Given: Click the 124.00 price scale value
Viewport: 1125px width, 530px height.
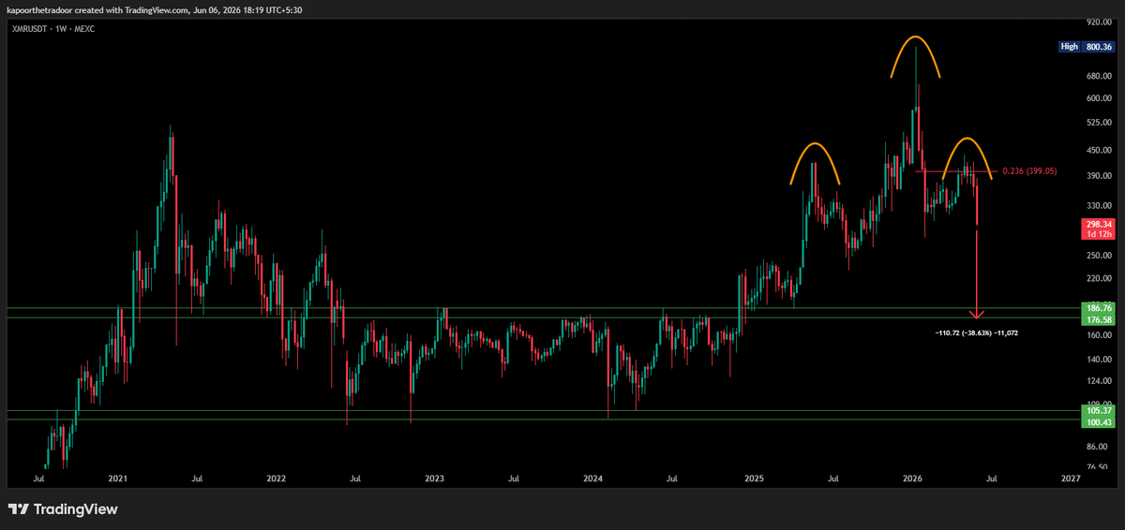Looking at the screenshot, I should (x=1098, y=381).
